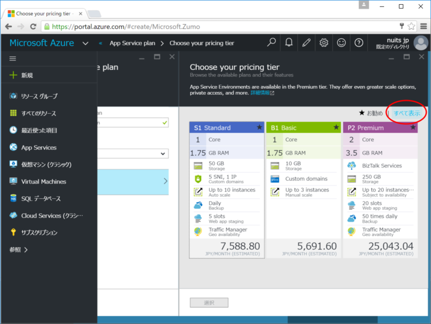Click the key icon in address bar
Viewport: 431px width, 324px height.
tap(401, 26)
